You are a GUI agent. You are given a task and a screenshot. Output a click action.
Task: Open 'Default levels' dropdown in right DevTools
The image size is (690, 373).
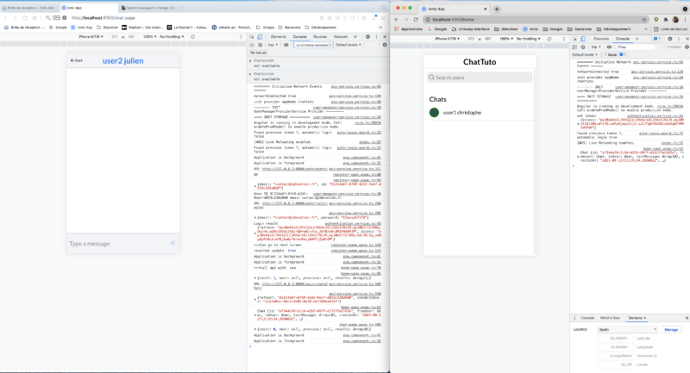coord(585,55)
